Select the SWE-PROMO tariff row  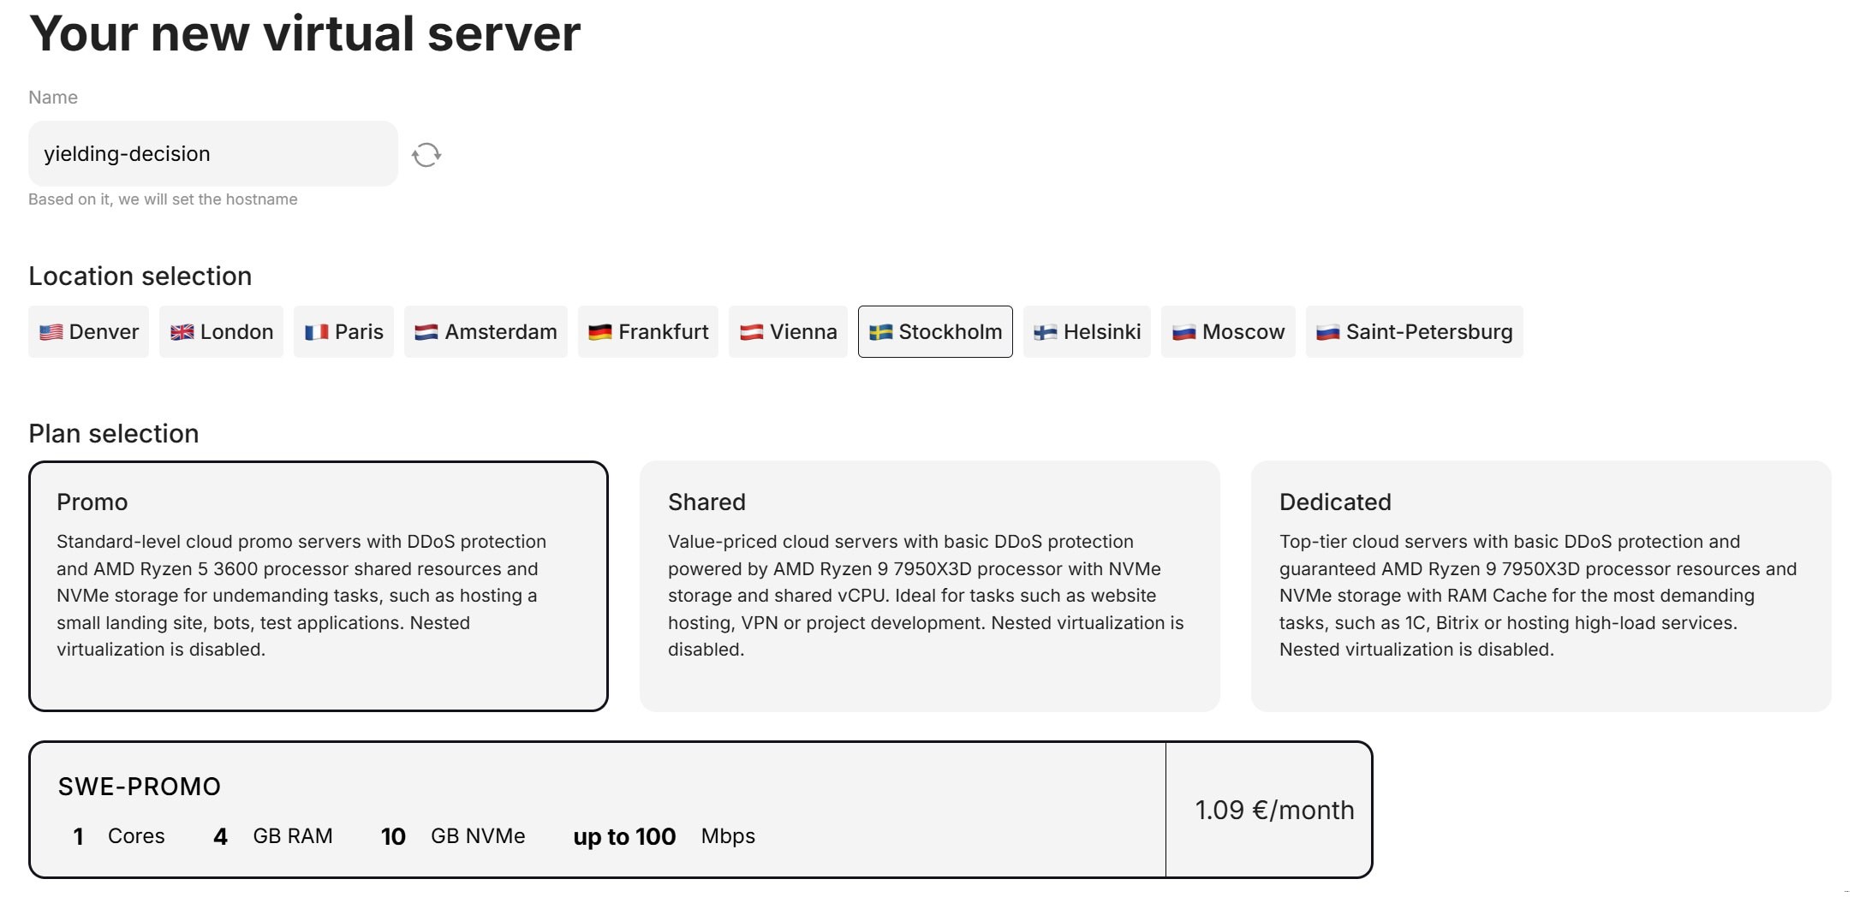coord(597,810)
